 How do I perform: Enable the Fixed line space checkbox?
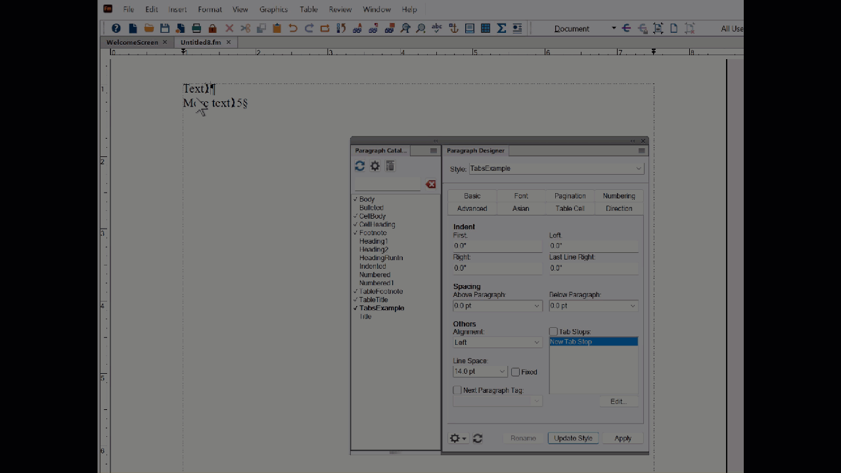(x=515, y=372)
